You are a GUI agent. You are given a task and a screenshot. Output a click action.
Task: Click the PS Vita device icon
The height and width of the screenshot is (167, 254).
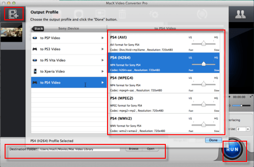35,60
